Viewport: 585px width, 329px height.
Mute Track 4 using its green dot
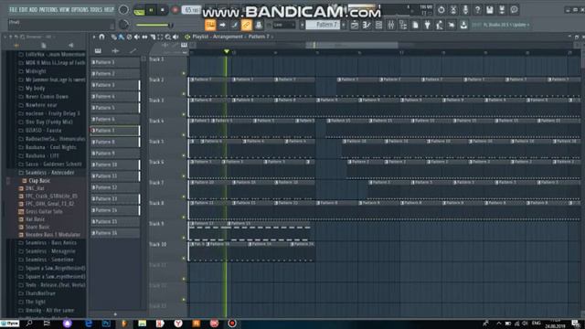184,135
